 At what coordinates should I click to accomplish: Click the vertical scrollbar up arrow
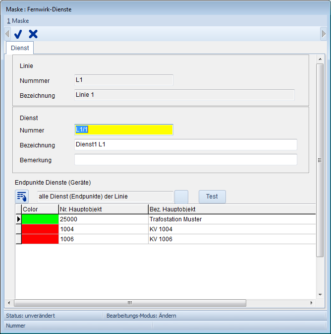(320, 59)
